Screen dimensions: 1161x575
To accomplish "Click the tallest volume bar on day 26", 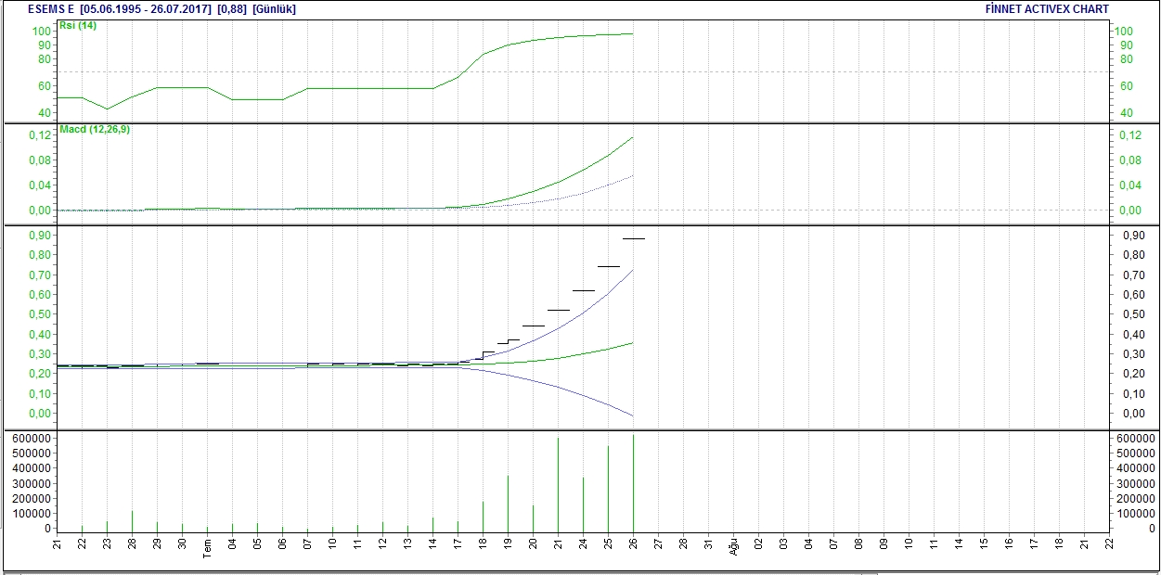I will pyautogui.click(x=633, y=482).
